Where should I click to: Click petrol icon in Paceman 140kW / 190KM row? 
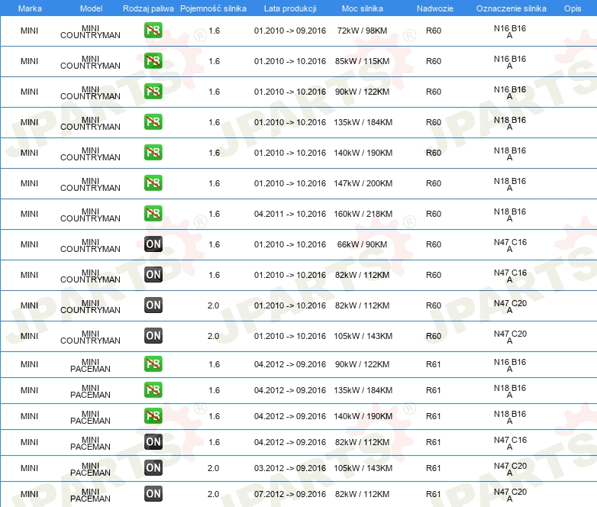click(x=153, y=416)
